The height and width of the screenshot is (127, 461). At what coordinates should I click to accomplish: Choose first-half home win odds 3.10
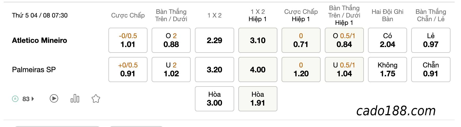(x=258, y=40)
